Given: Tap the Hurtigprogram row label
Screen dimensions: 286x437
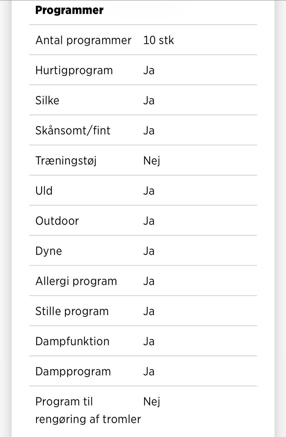Looking at the screenshot, I should 74,70.
